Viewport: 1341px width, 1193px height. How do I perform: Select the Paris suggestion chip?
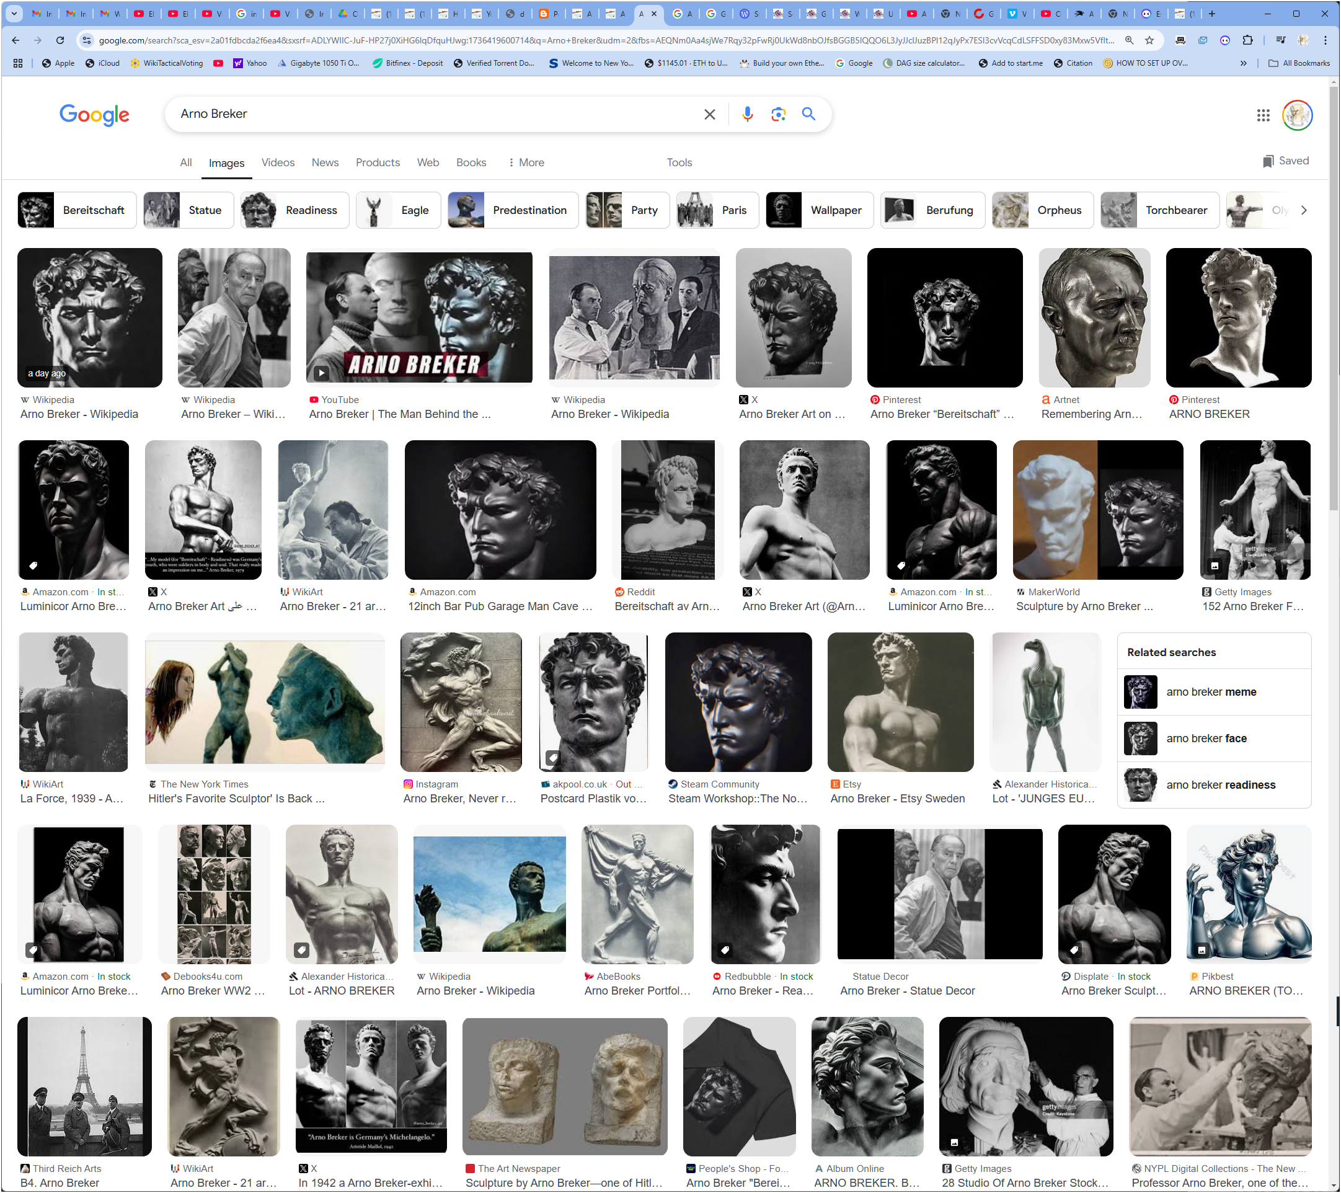[717, 210]
